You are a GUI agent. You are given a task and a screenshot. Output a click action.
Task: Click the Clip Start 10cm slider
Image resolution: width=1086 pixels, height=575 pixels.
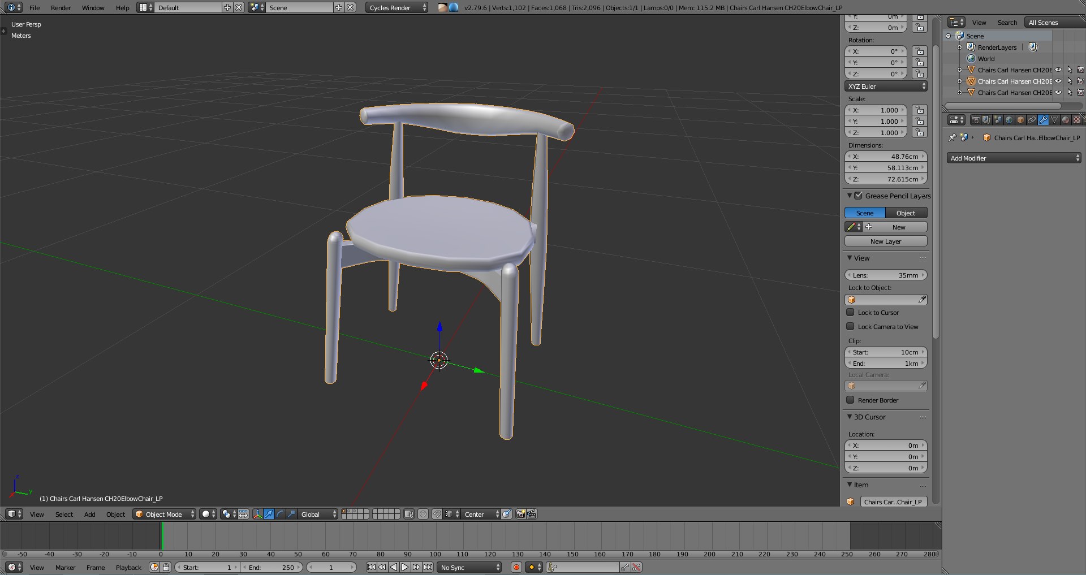(x=886, y=352)
